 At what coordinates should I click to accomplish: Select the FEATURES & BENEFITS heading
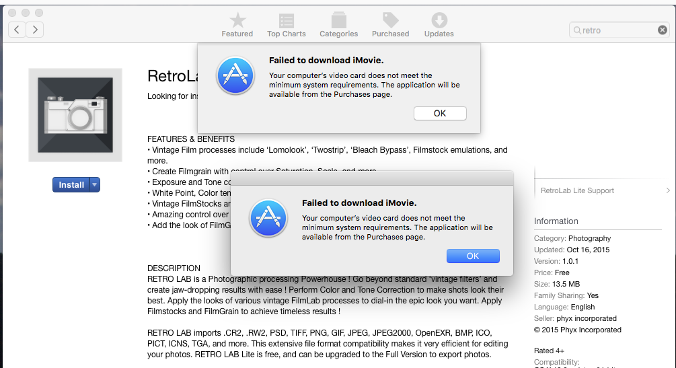tap(191, 139)
